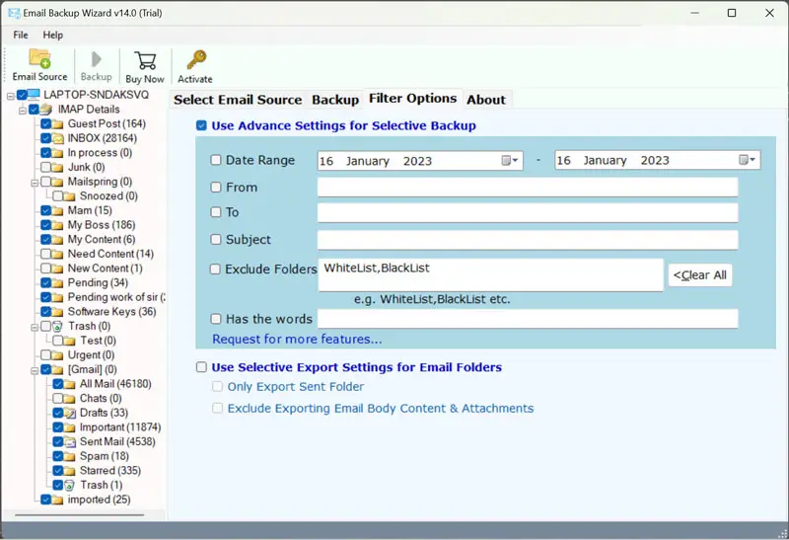
Task: Select the INBOX folder envelope icon
Action: click(58, 139)
